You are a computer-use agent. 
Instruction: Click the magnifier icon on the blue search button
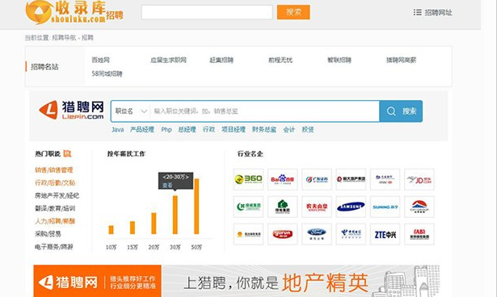tap(391, 111)
